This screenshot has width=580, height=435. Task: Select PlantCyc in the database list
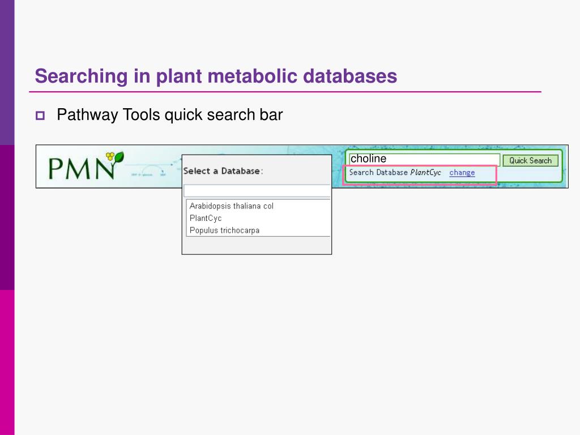tap(206, 218)
